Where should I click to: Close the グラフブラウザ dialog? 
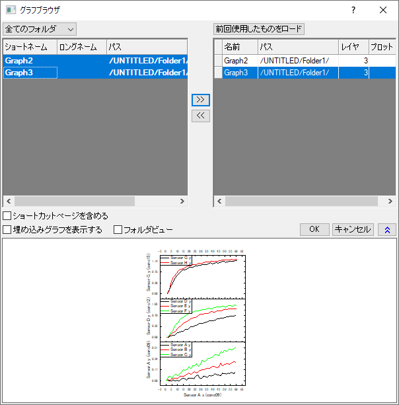click(x=383, y=10)
